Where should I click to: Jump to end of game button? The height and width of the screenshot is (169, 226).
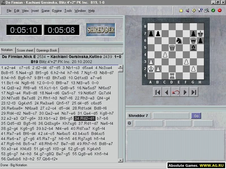[194, 92]
